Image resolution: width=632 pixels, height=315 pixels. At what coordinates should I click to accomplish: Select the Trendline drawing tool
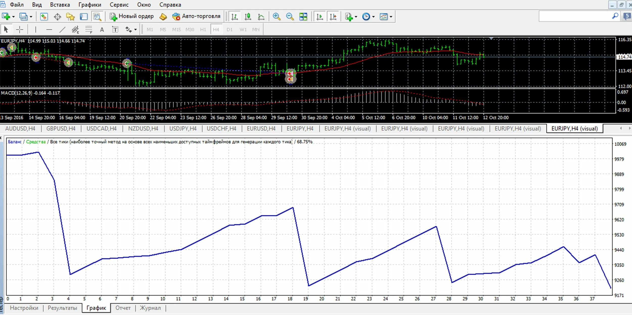click(62, 30)
